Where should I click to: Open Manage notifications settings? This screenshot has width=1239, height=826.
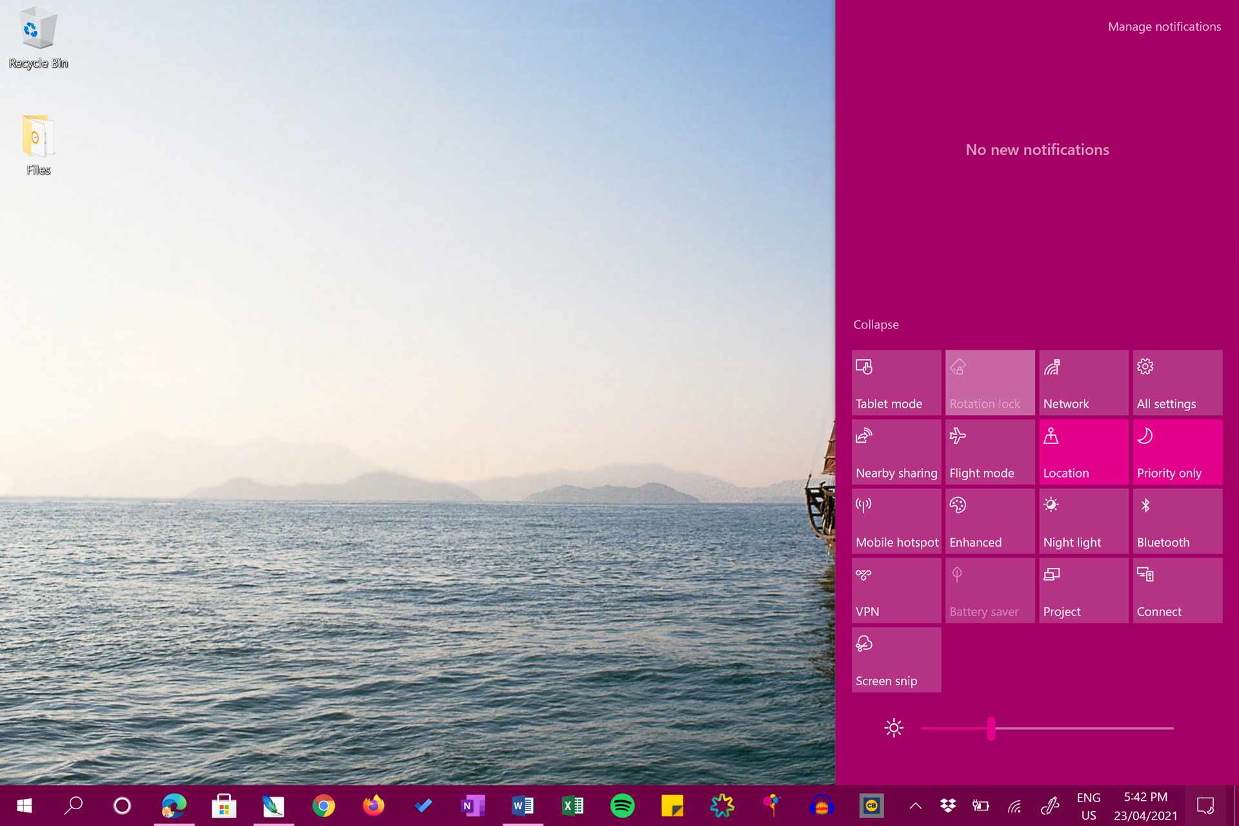pos(1163,26)
